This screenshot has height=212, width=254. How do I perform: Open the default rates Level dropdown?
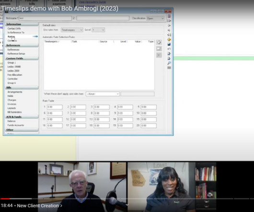(x=98, y=30)
